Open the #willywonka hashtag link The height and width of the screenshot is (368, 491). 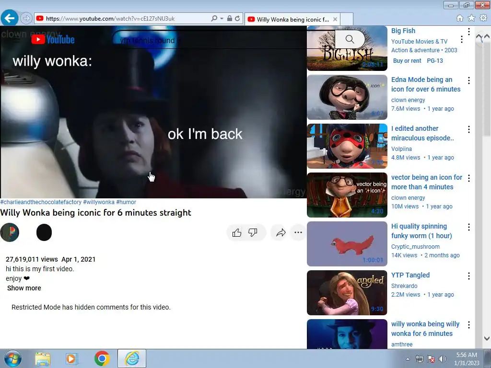[x=99, y=202]
